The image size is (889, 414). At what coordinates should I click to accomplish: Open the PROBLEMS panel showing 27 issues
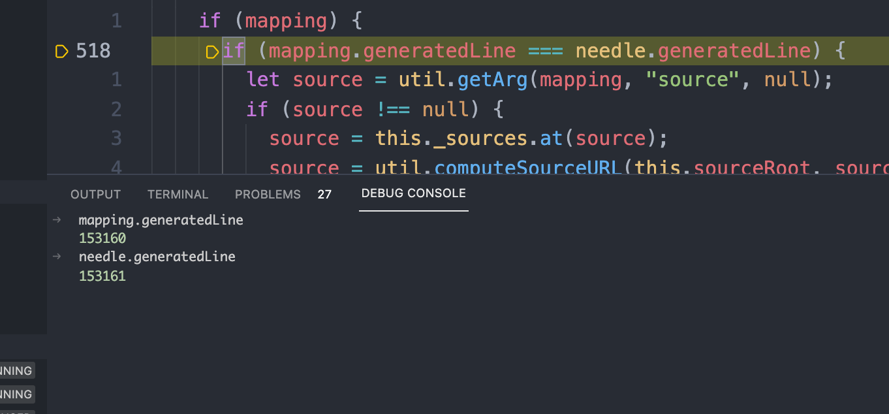268,194
